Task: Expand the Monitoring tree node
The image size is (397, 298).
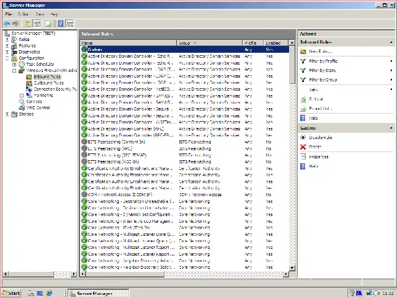Action: pyautogui.click(x=22, y=96)
